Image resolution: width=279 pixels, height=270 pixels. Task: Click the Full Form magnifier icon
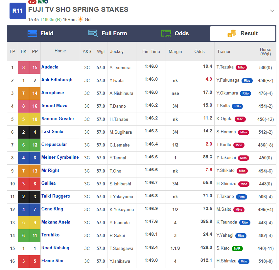93,33
